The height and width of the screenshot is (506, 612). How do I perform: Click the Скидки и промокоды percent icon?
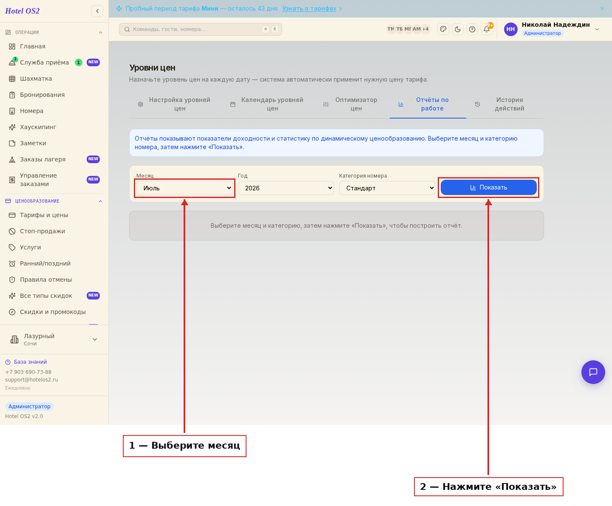coord(12,312)
